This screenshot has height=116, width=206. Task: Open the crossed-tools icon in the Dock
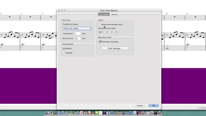143,113
